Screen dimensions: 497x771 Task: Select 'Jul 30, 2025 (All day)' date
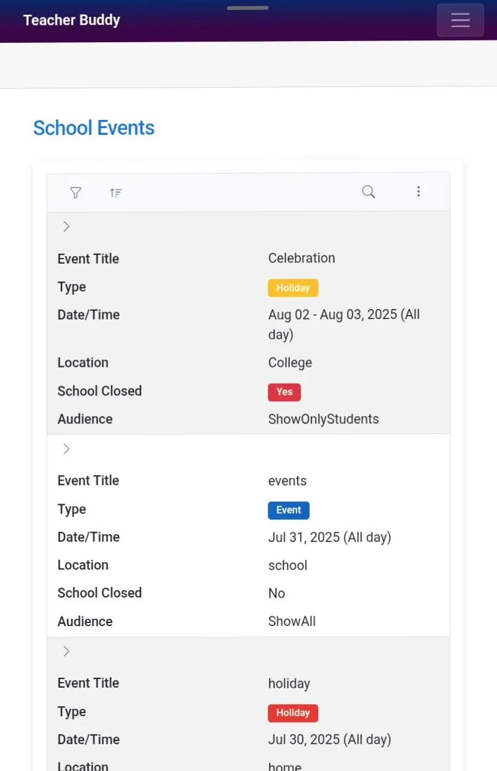(330, 740)
